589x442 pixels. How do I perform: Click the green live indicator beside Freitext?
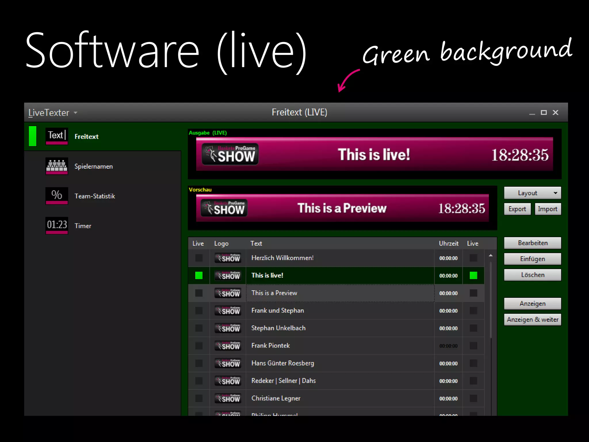click(x=33, y=136)
